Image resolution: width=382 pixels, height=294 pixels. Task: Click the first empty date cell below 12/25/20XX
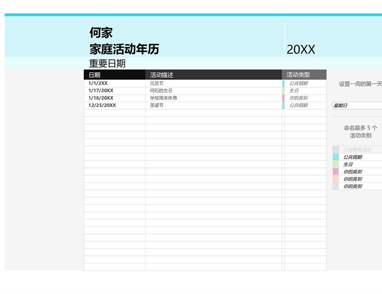click(x=114, y=113)
